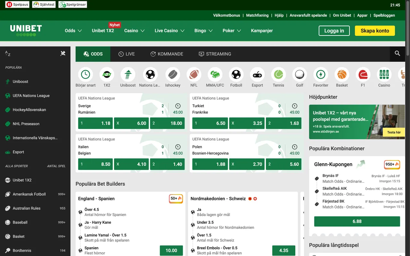
Task: Select the Tennis ball icon
Action: pyautogui.click(x=278, y=75)
